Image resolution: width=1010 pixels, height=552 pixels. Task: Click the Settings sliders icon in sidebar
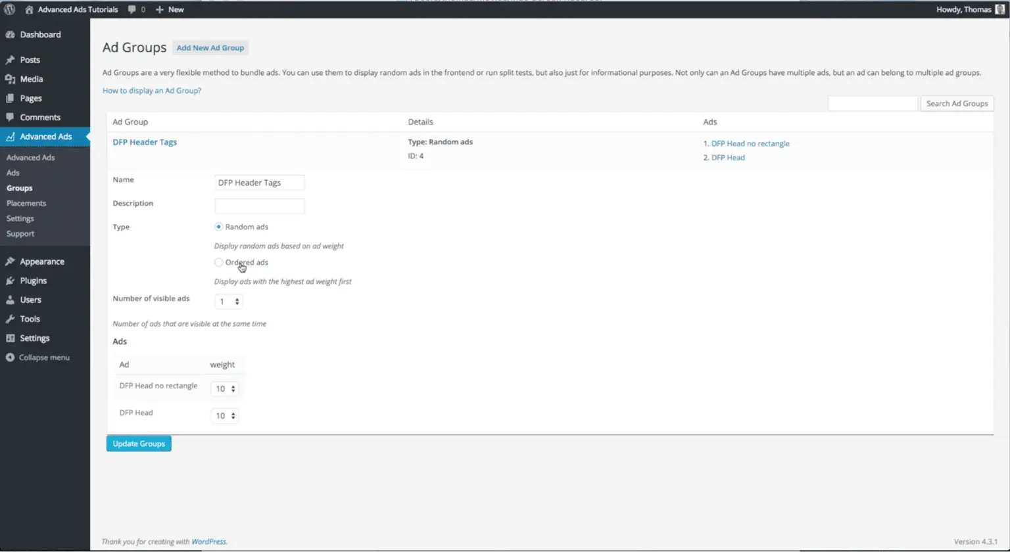point(10,338)
